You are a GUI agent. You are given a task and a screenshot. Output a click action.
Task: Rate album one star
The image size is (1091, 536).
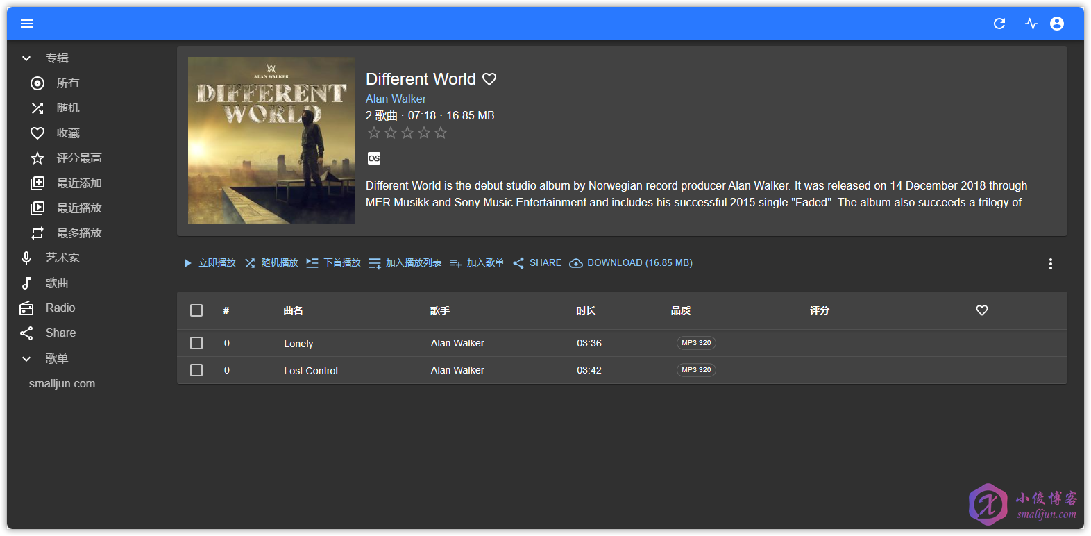pos(374,133)
